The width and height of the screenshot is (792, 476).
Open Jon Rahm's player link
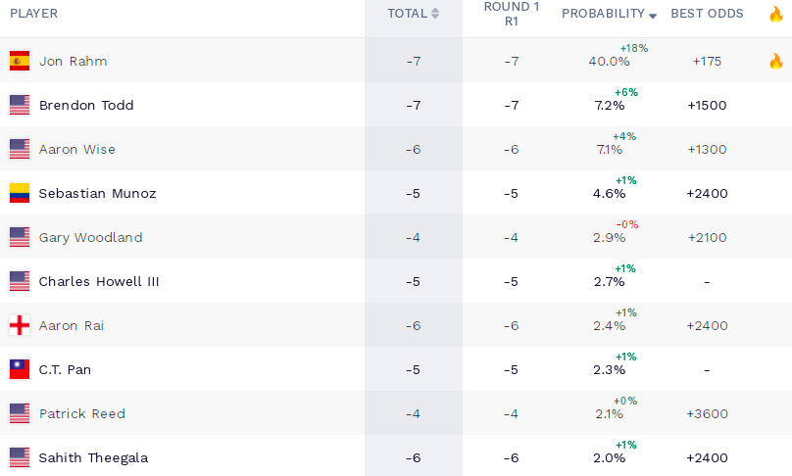point(74,61)
